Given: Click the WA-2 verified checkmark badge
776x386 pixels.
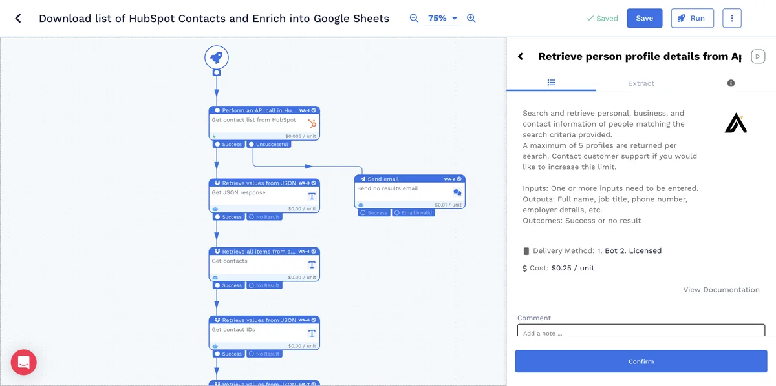Looking at the screenshot, I should click(460, 179).
